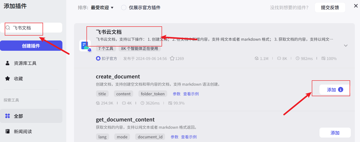Image resolution: width=360 pixels, height=142 pixels.
Task: Click the 100% success rate icon
Action: tap(323, 59)
